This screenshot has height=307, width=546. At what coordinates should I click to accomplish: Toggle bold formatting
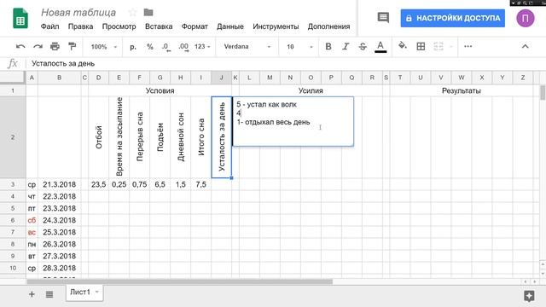click(x=328, y=46)
